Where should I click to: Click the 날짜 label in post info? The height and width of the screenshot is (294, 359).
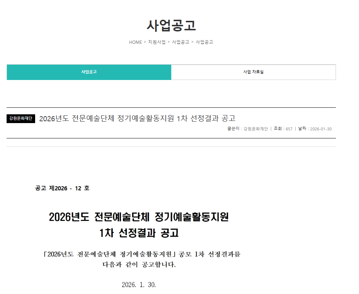(302, 129)
